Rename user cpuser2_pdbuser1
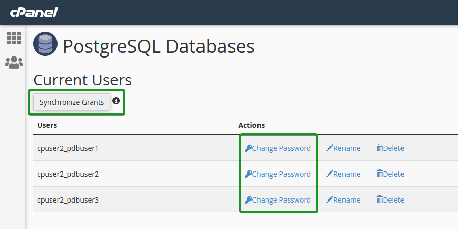The width and height of the screenshot is (458, 229). pos(343,148)
